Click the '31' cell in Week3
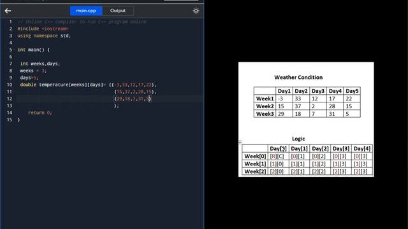This screenshot has width=408, height=229. pyautogui.click(x=335, y=114)
